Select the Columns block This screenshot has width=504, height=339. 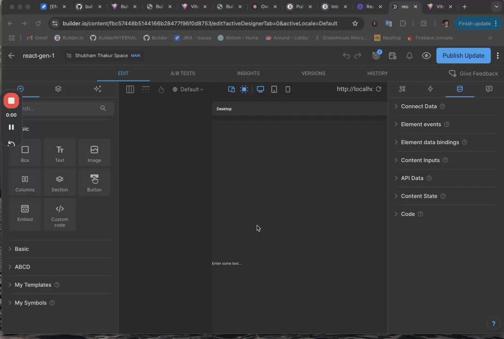coord(25,182)
